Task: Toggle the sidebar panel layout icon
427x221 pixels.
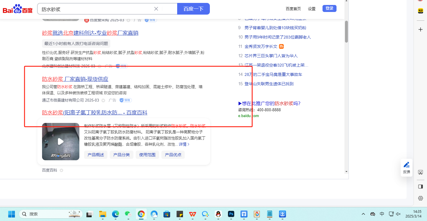Action: pos(420,186)
